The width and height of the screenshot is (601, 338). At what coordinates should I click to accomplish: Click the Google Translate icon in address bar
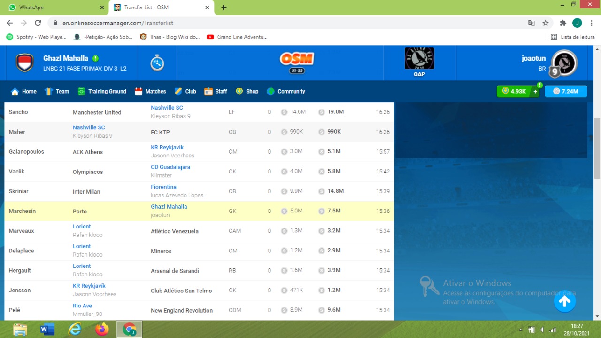point(532,23)
